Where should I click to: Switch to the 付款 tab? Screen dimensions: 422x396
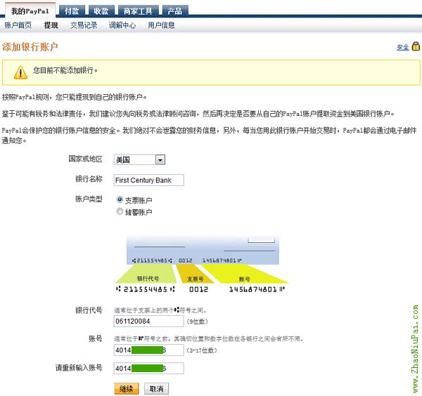pos(72,11)
